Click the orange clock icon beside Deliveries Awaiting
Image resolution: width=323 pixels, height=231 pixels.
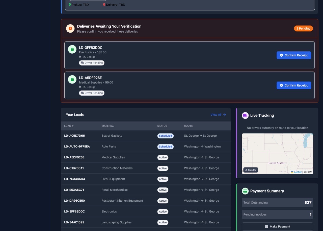tap(70, 29)
